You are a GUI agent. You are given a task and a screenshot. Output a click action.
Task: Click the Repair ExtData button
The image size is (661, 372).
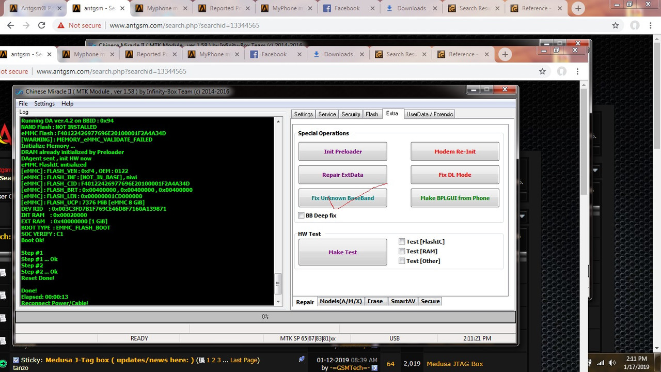pos(343,175)
